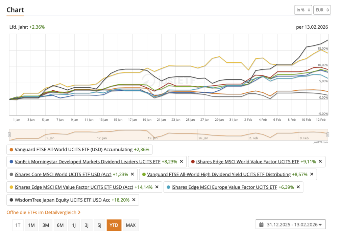Remove iShares Edge MSCI World Value Factor

point(320,161)
